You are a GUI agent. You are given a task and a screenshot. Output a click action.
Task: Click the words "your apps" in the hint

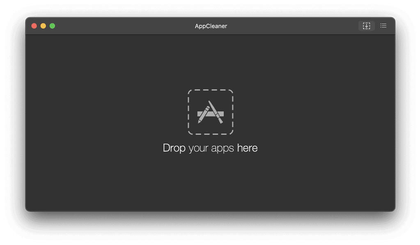211,148
